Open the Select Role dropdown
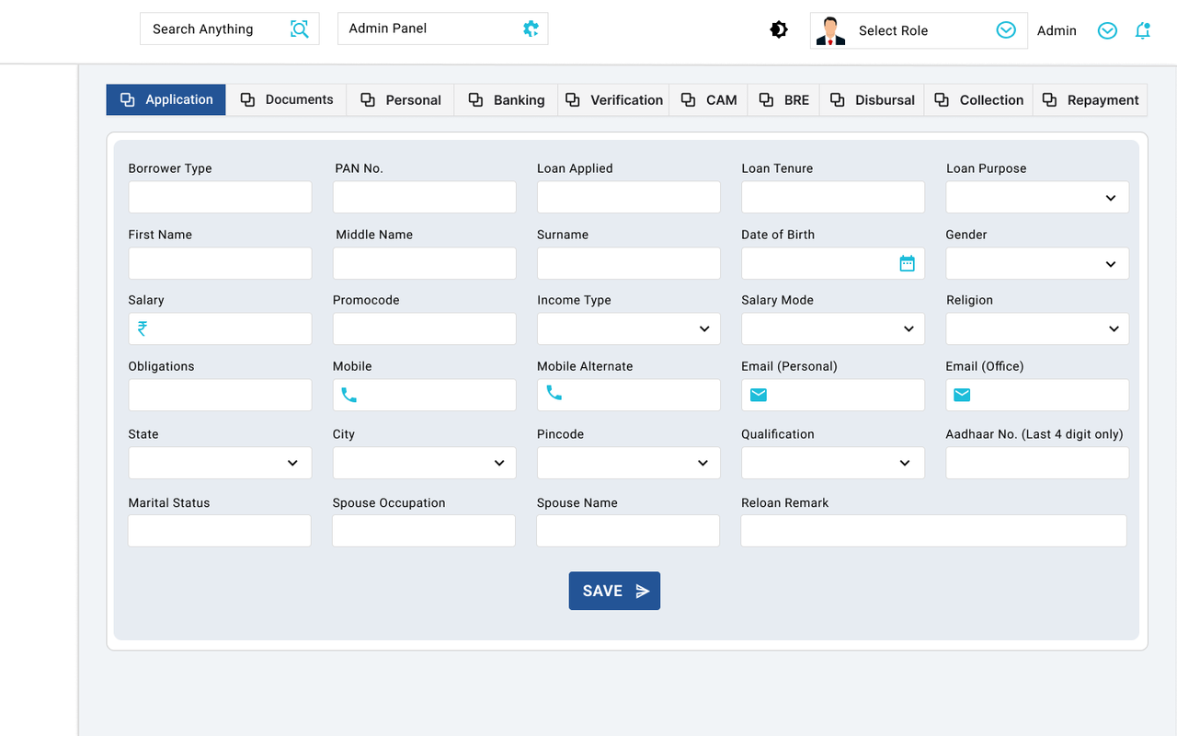Screen dimensions: 1177x736 tap(1005, 29)
